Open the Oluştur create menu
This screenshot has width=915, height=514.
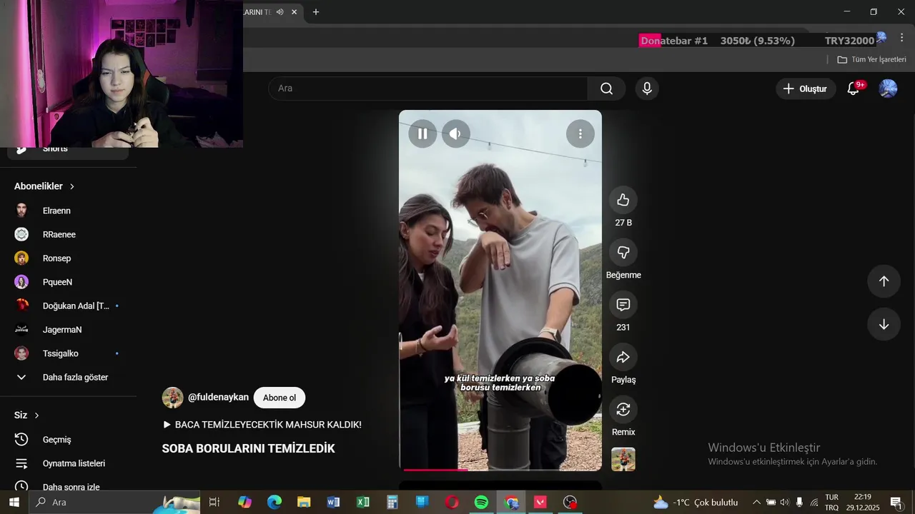[x=806, y=89]
